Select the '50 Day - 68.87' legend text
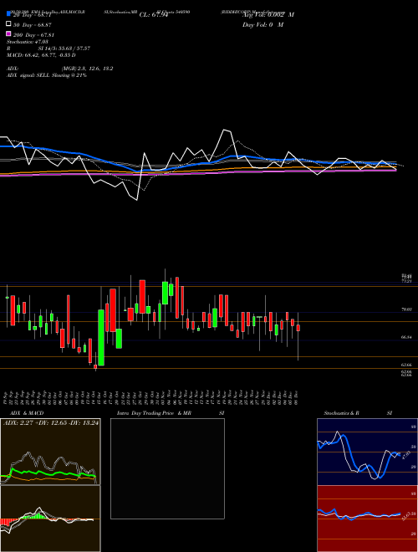Image resolution: width=418 pixels, height=552 pixels. (x=34, y=25)
